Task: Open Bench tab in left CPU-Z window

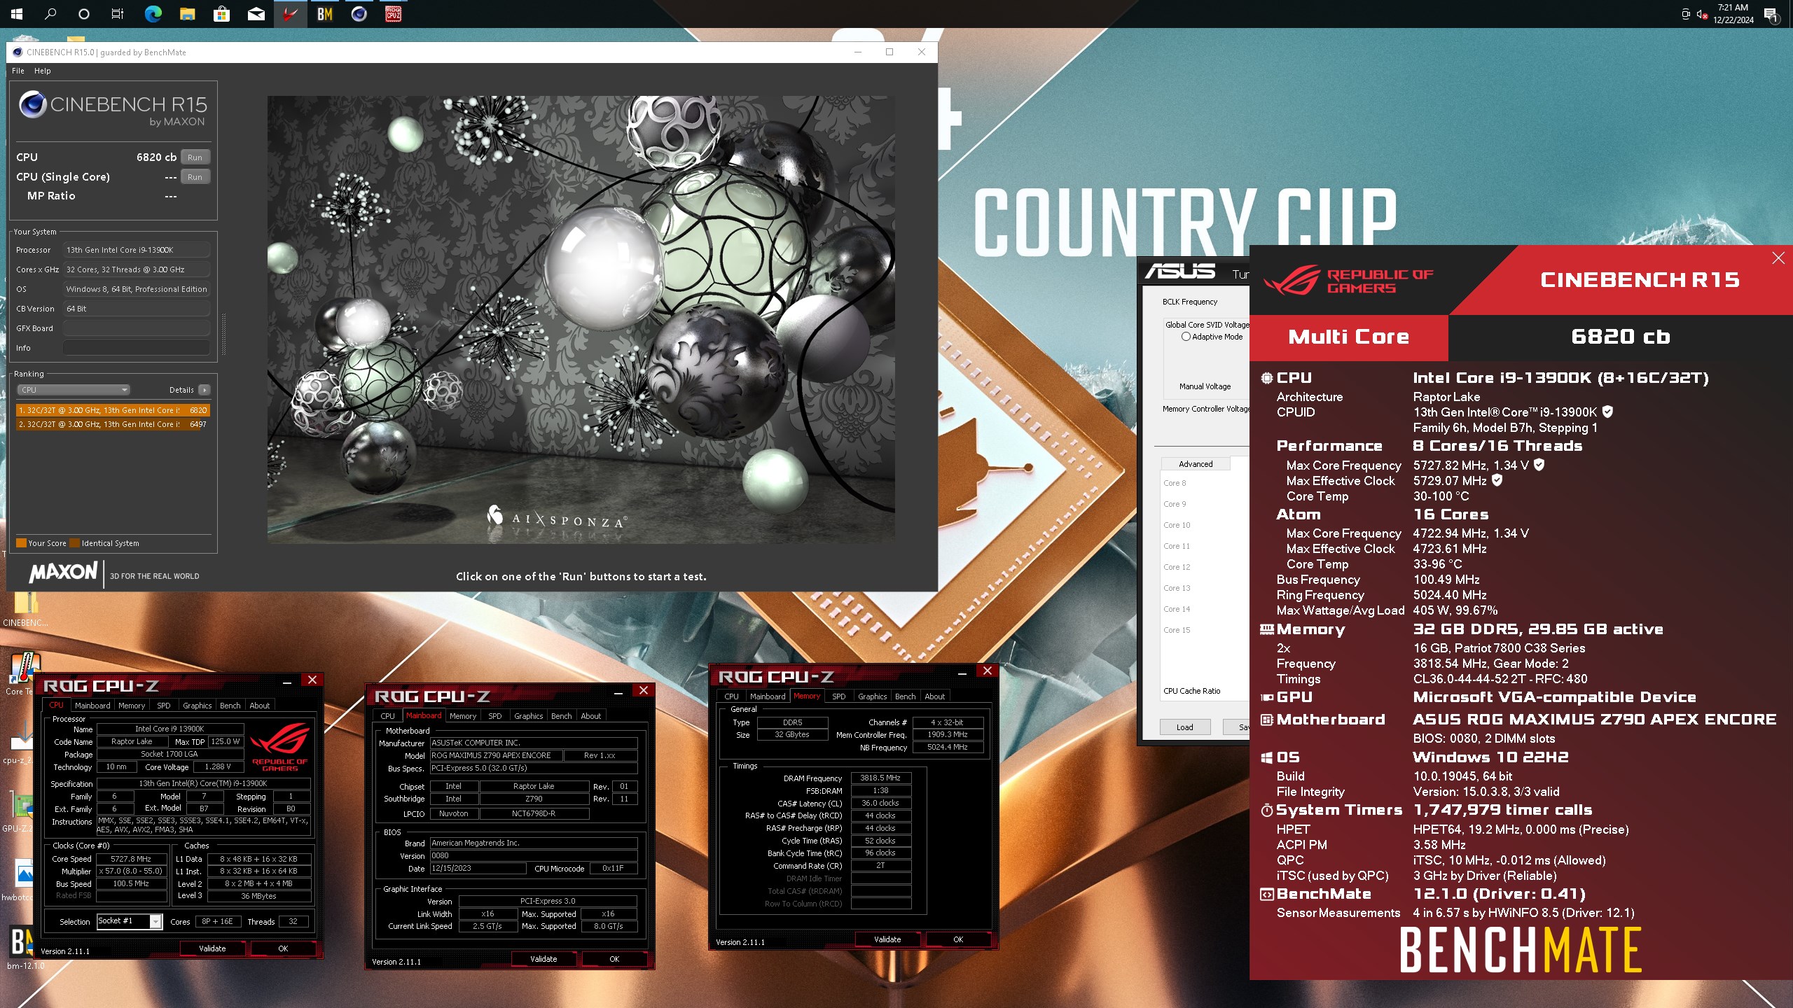Action: pyautogui.click(x=230, y=706)
